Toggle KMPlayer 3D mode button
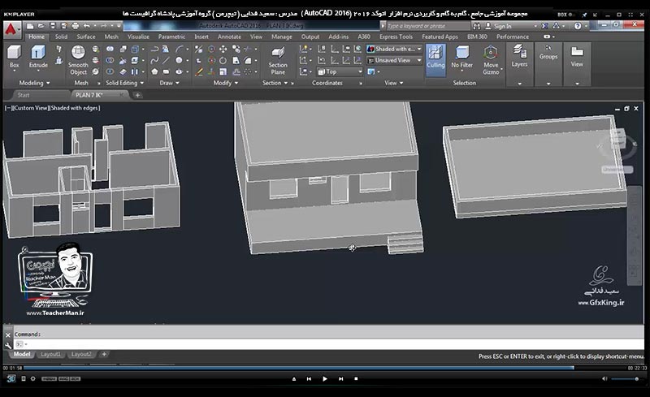Viewport: 650px width, 397px height. (x=11, y=378)
